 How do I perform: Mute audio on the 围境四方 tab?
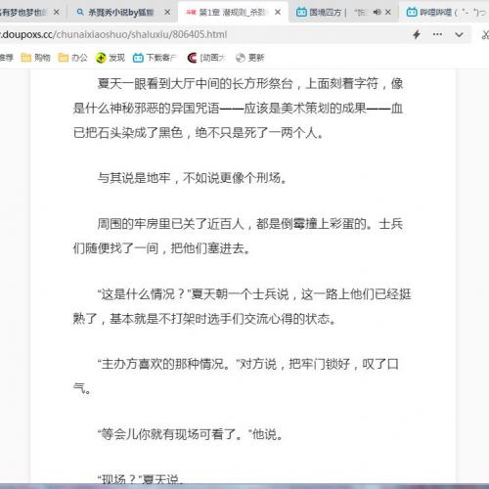378,13
